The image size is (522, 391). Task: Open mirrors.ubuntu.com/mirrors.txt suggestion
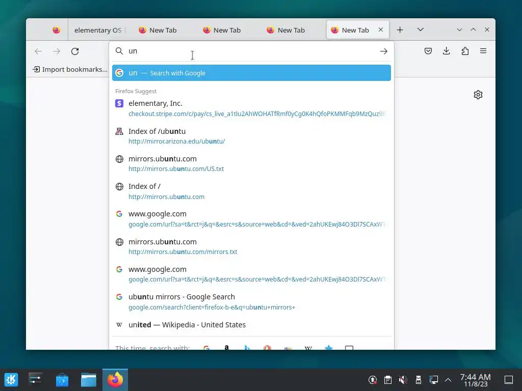[x=251, y=246]
